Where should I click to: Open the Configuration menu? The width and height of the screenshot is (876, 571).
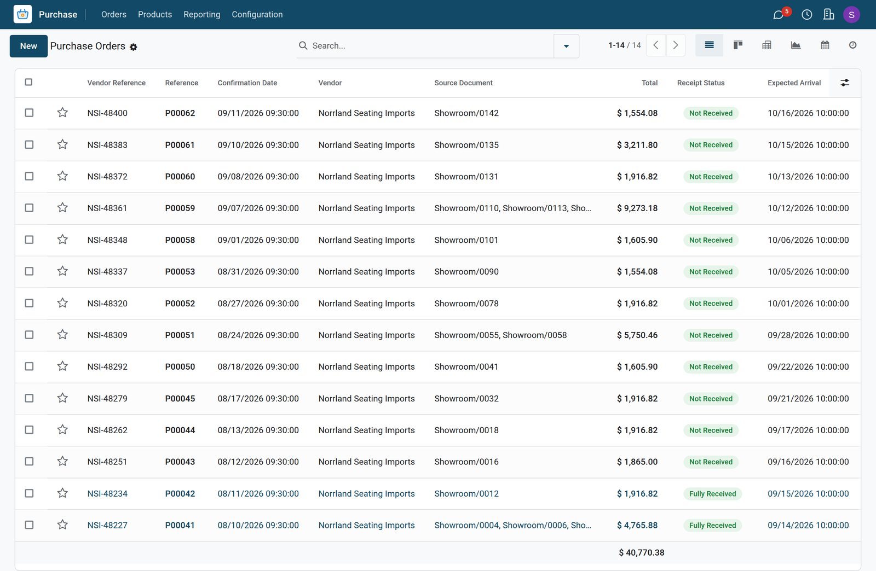pos(257,14)
